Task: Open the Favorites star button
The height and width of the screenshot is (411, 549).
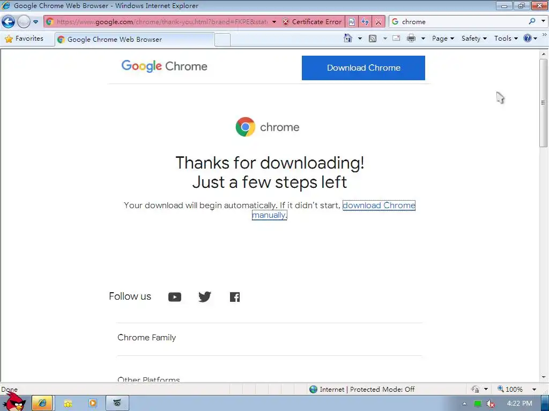Action: [x=24, y=39]
